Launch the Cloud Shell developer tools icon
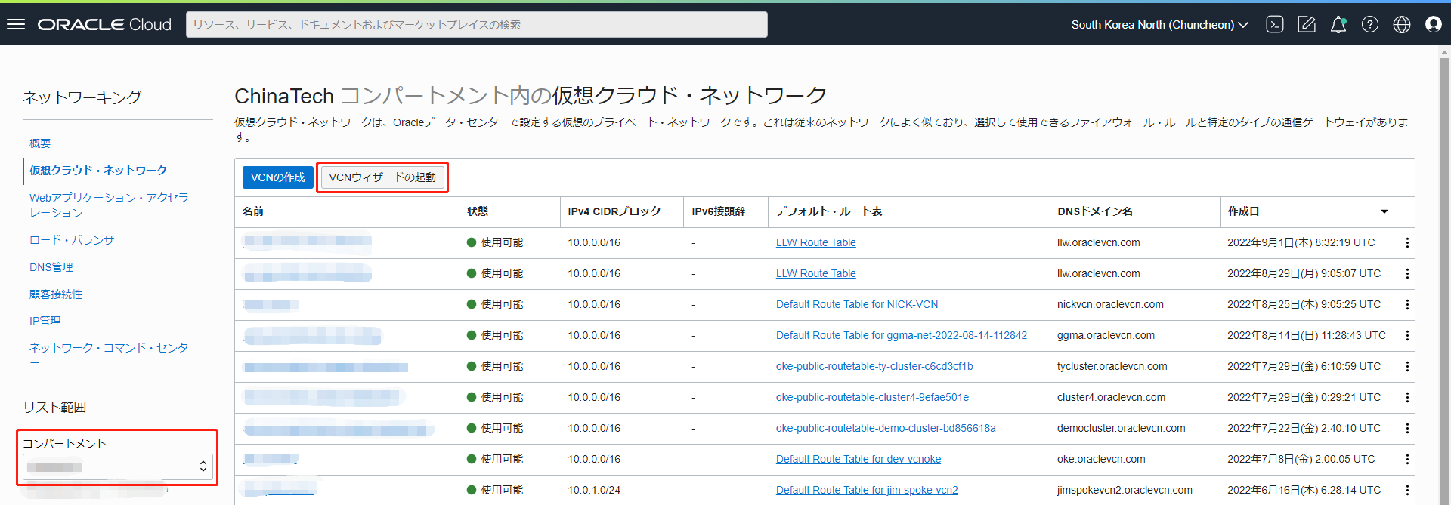1451x505 pixels. click(x=1275, y=24)
